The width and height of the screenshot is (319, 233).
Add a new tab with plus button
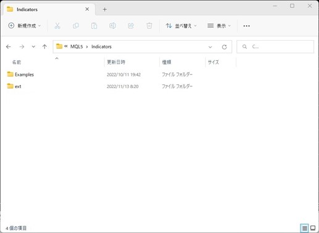(x=105, y=9)
